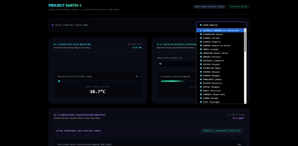Click the satellite icon beside Automatic Hardware GPS

pos(201,31)
